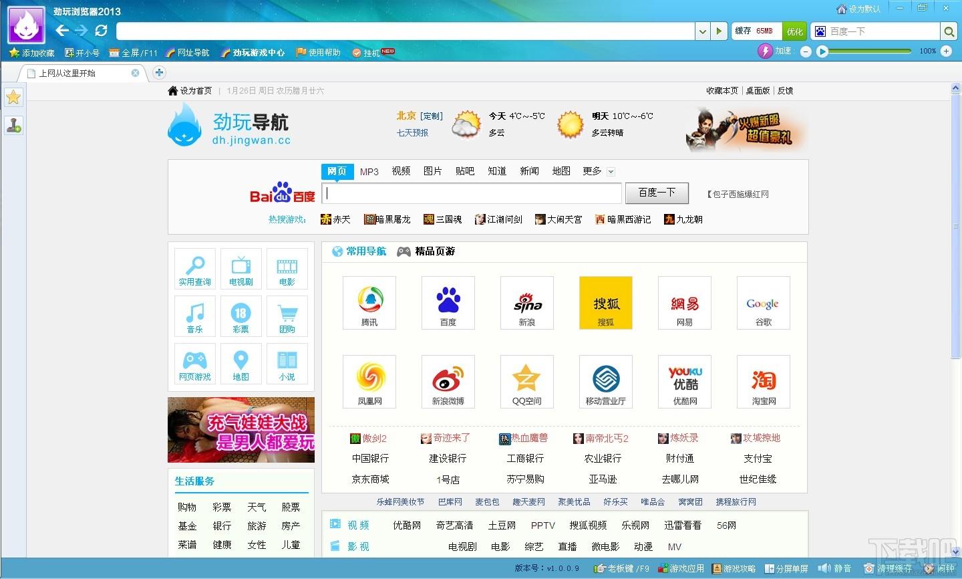Toggle 全屏/F11 fullscreen
This screenshot has height=579, width=962.
pyautogui.click(x=133, y=53)
